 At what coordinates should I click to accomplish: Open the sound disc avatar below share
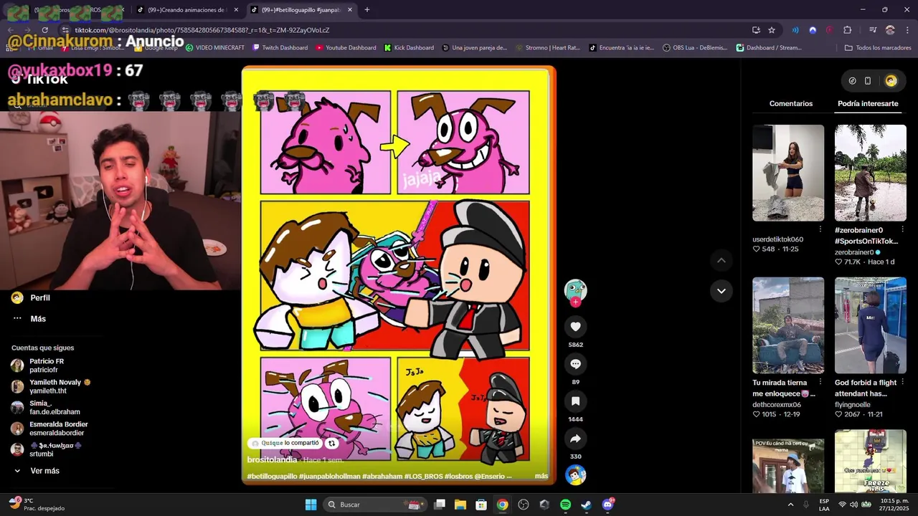coord(575,475)
